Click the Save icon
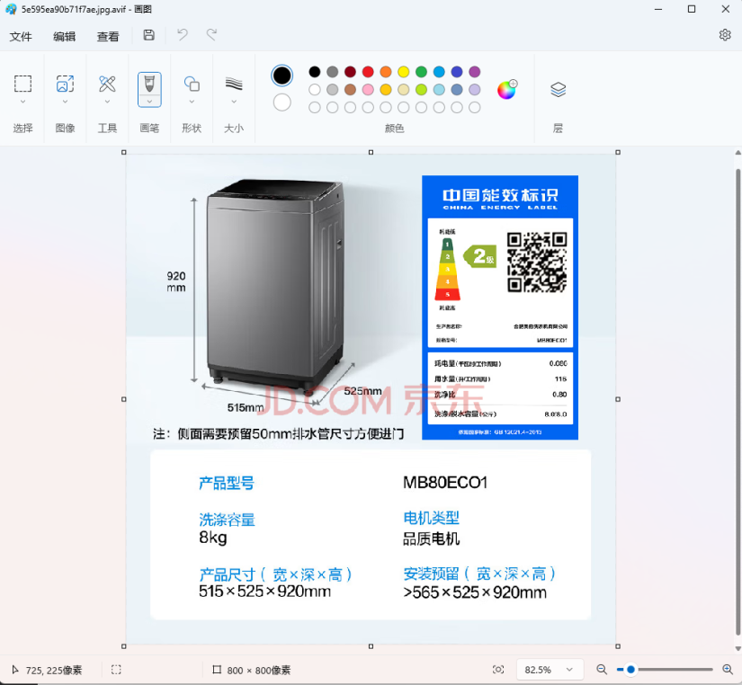This screenshot has height=685, width=742. [148, 35]
